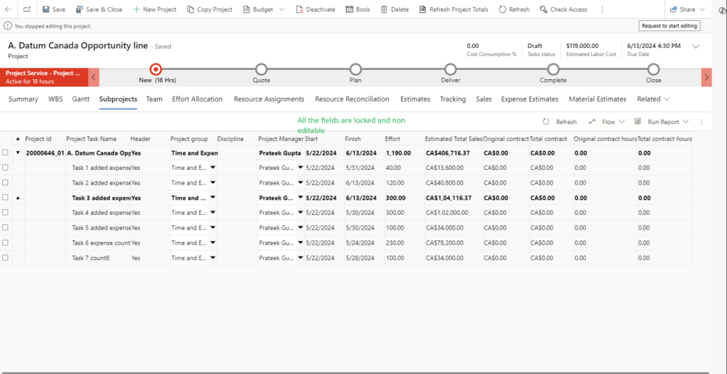Click the Delete trash icon

(x=384, y=9)
